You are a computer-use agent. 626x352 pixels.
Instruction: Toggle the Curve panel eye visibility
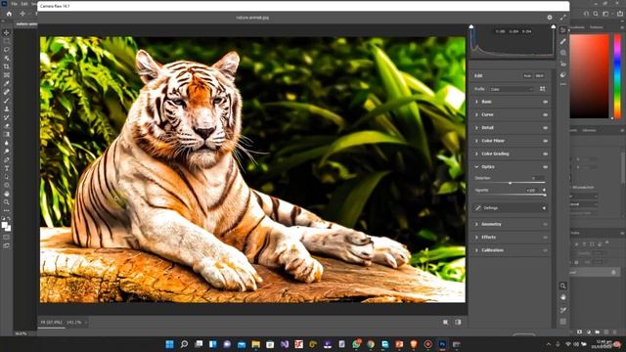(x=545, y=115)
